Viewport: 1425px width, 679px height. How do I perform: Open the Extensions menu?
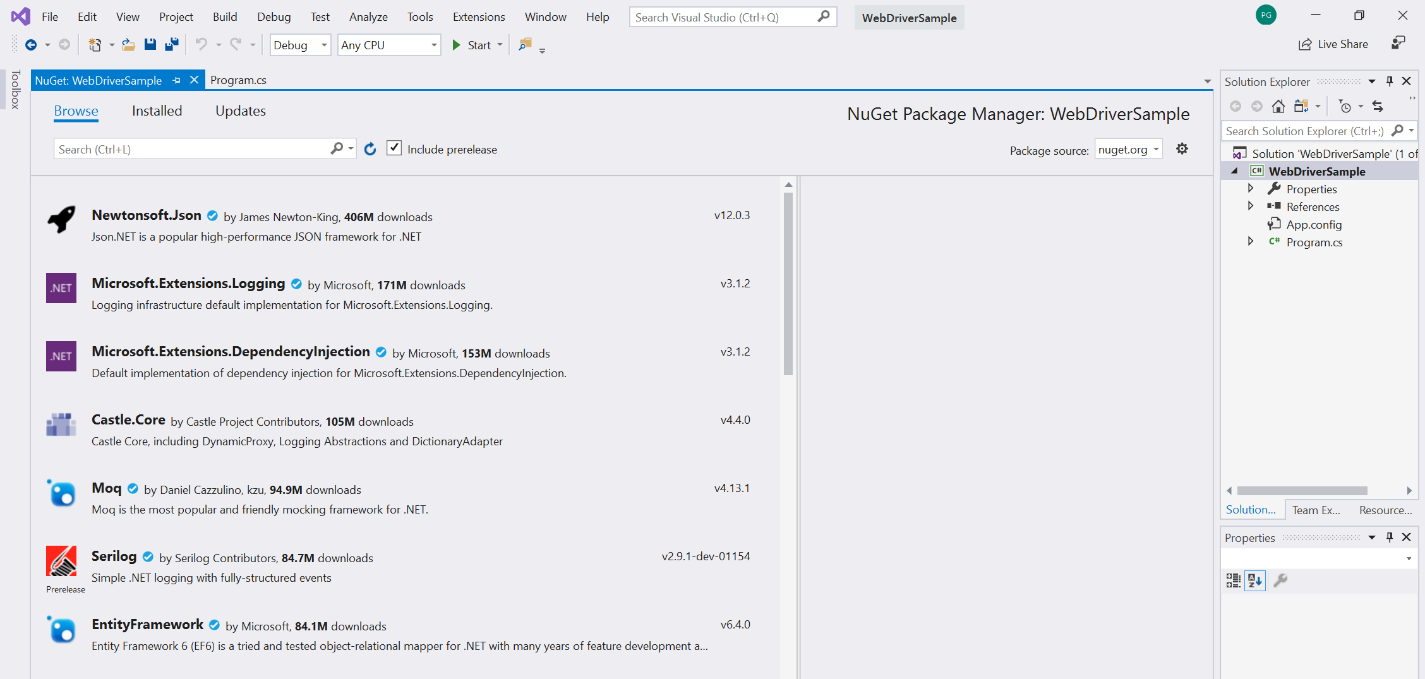point(478,16)
